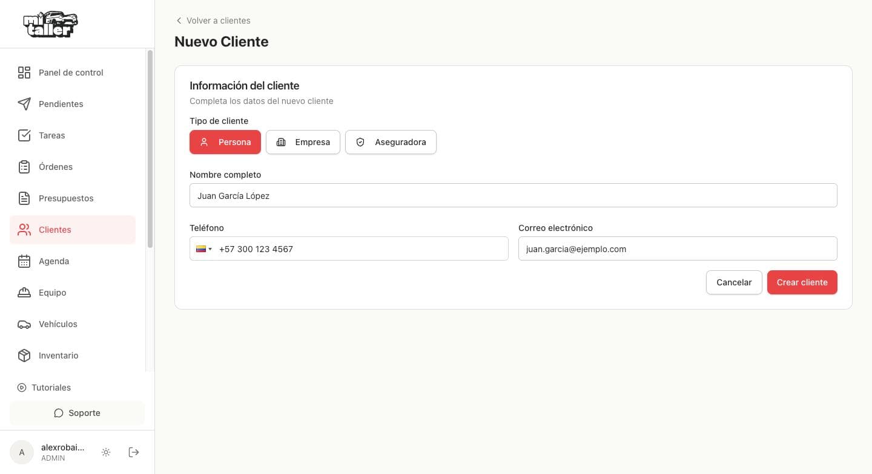Screen dimensions: 872x474
Task: Click the building icon in Empresa button
Action: [281, 142]
